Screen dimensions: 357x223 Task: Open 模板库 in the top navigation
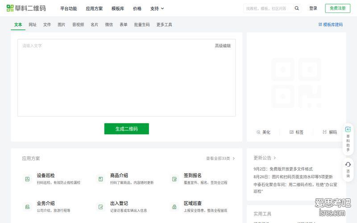[118, 8]
